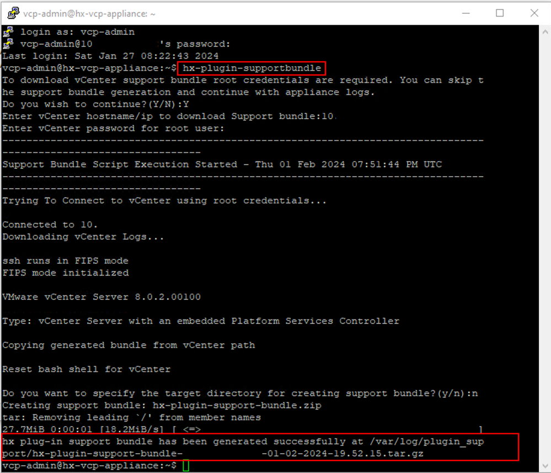Click the '-01-02-2024-19.52.15.tar.gz' file name

343,453
